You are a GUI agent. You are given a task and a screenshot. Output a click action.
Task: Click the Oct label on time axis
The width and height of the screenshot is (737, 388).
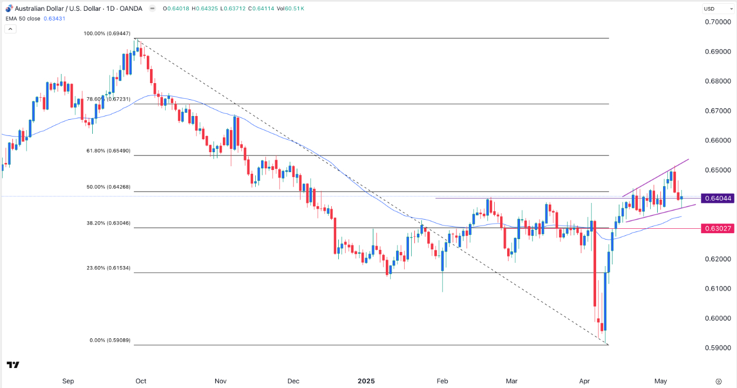point(141,381)
